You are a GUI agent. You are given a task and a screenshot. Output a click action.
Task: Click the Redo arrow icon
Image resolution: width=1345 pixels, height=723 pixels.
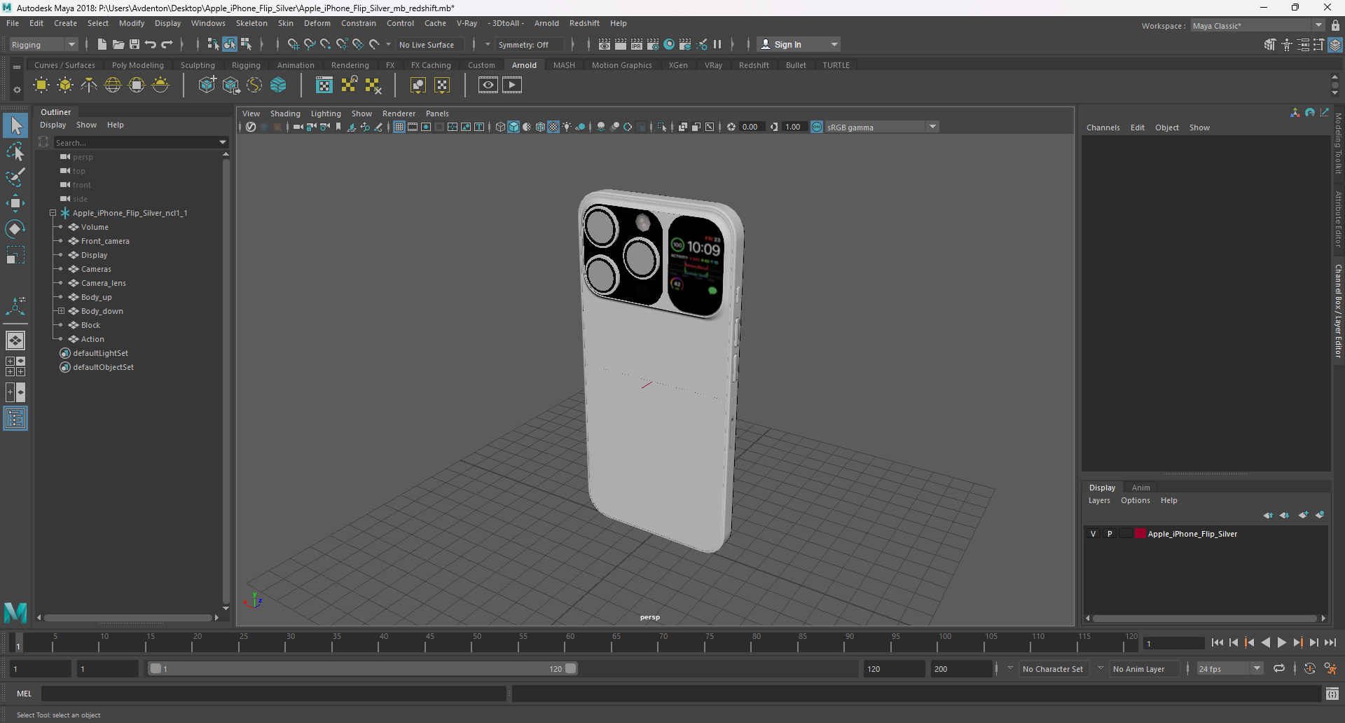tap(167, 44)
